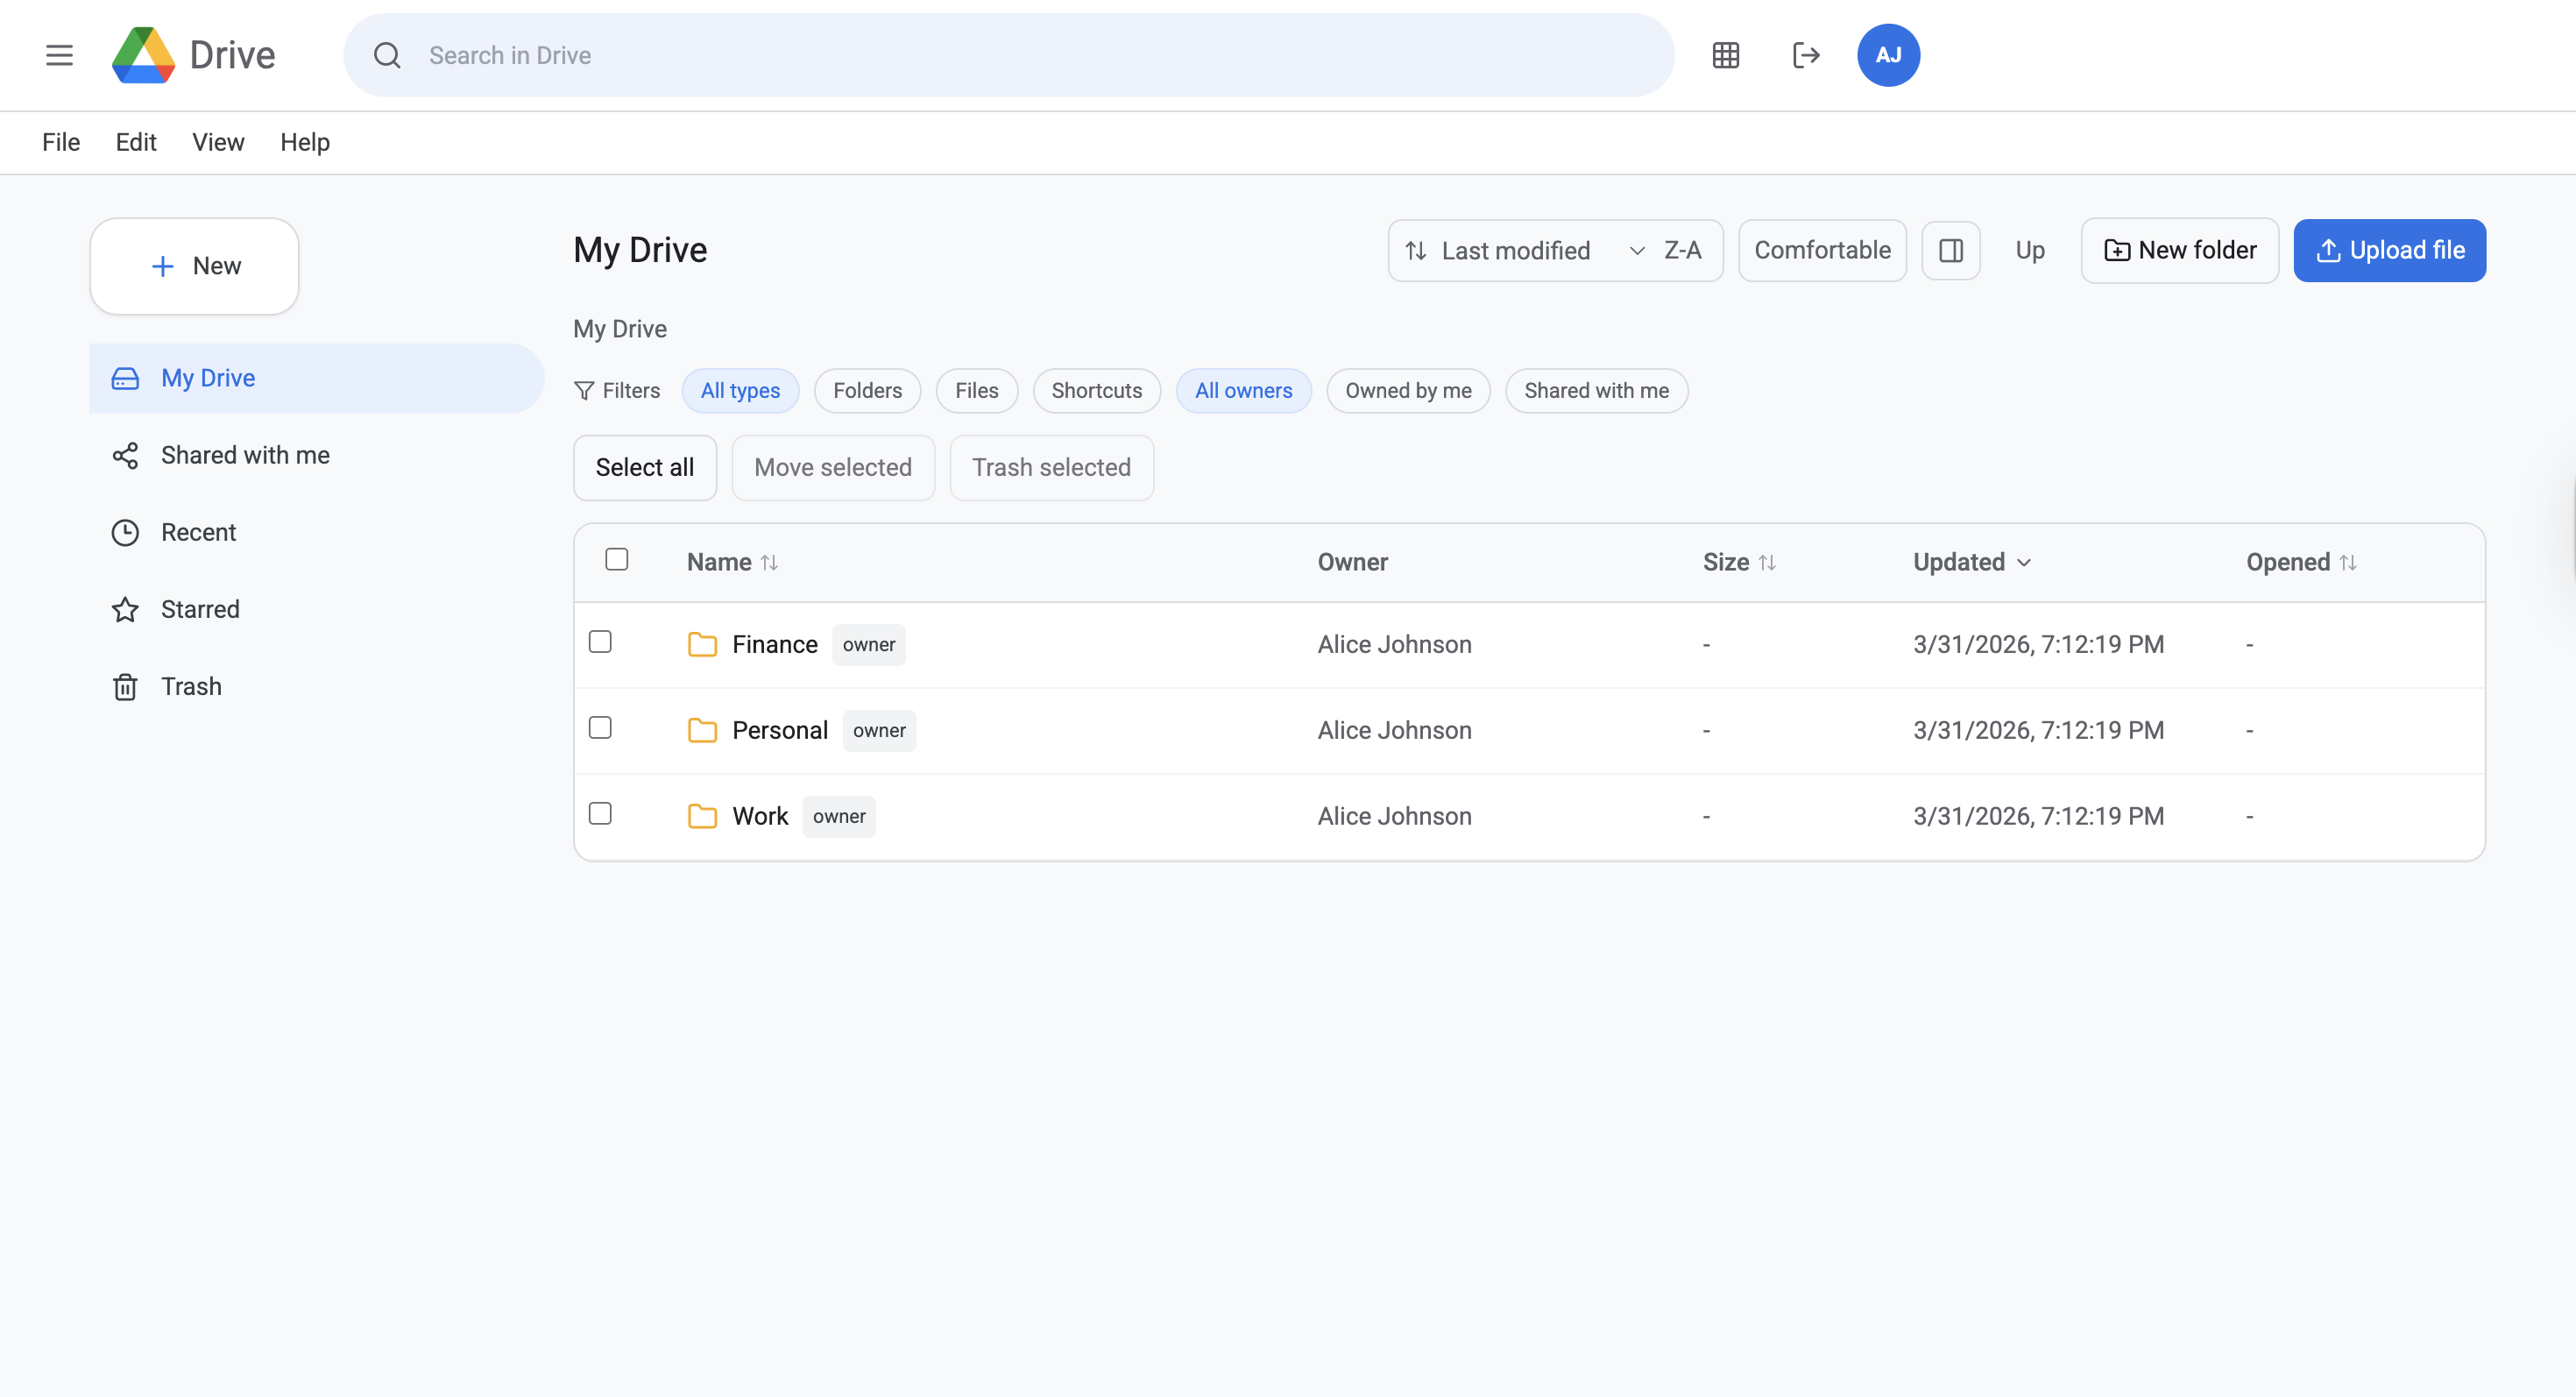Select the All owners filter chip
The width and height of the screenshot is (2576, 1397).
point(1243,391)
